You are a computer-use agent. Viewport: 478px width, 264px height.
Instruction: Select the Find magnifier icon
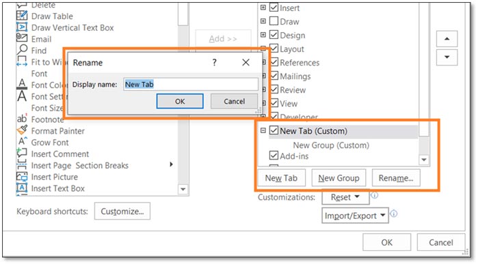(x=22, y=50)
